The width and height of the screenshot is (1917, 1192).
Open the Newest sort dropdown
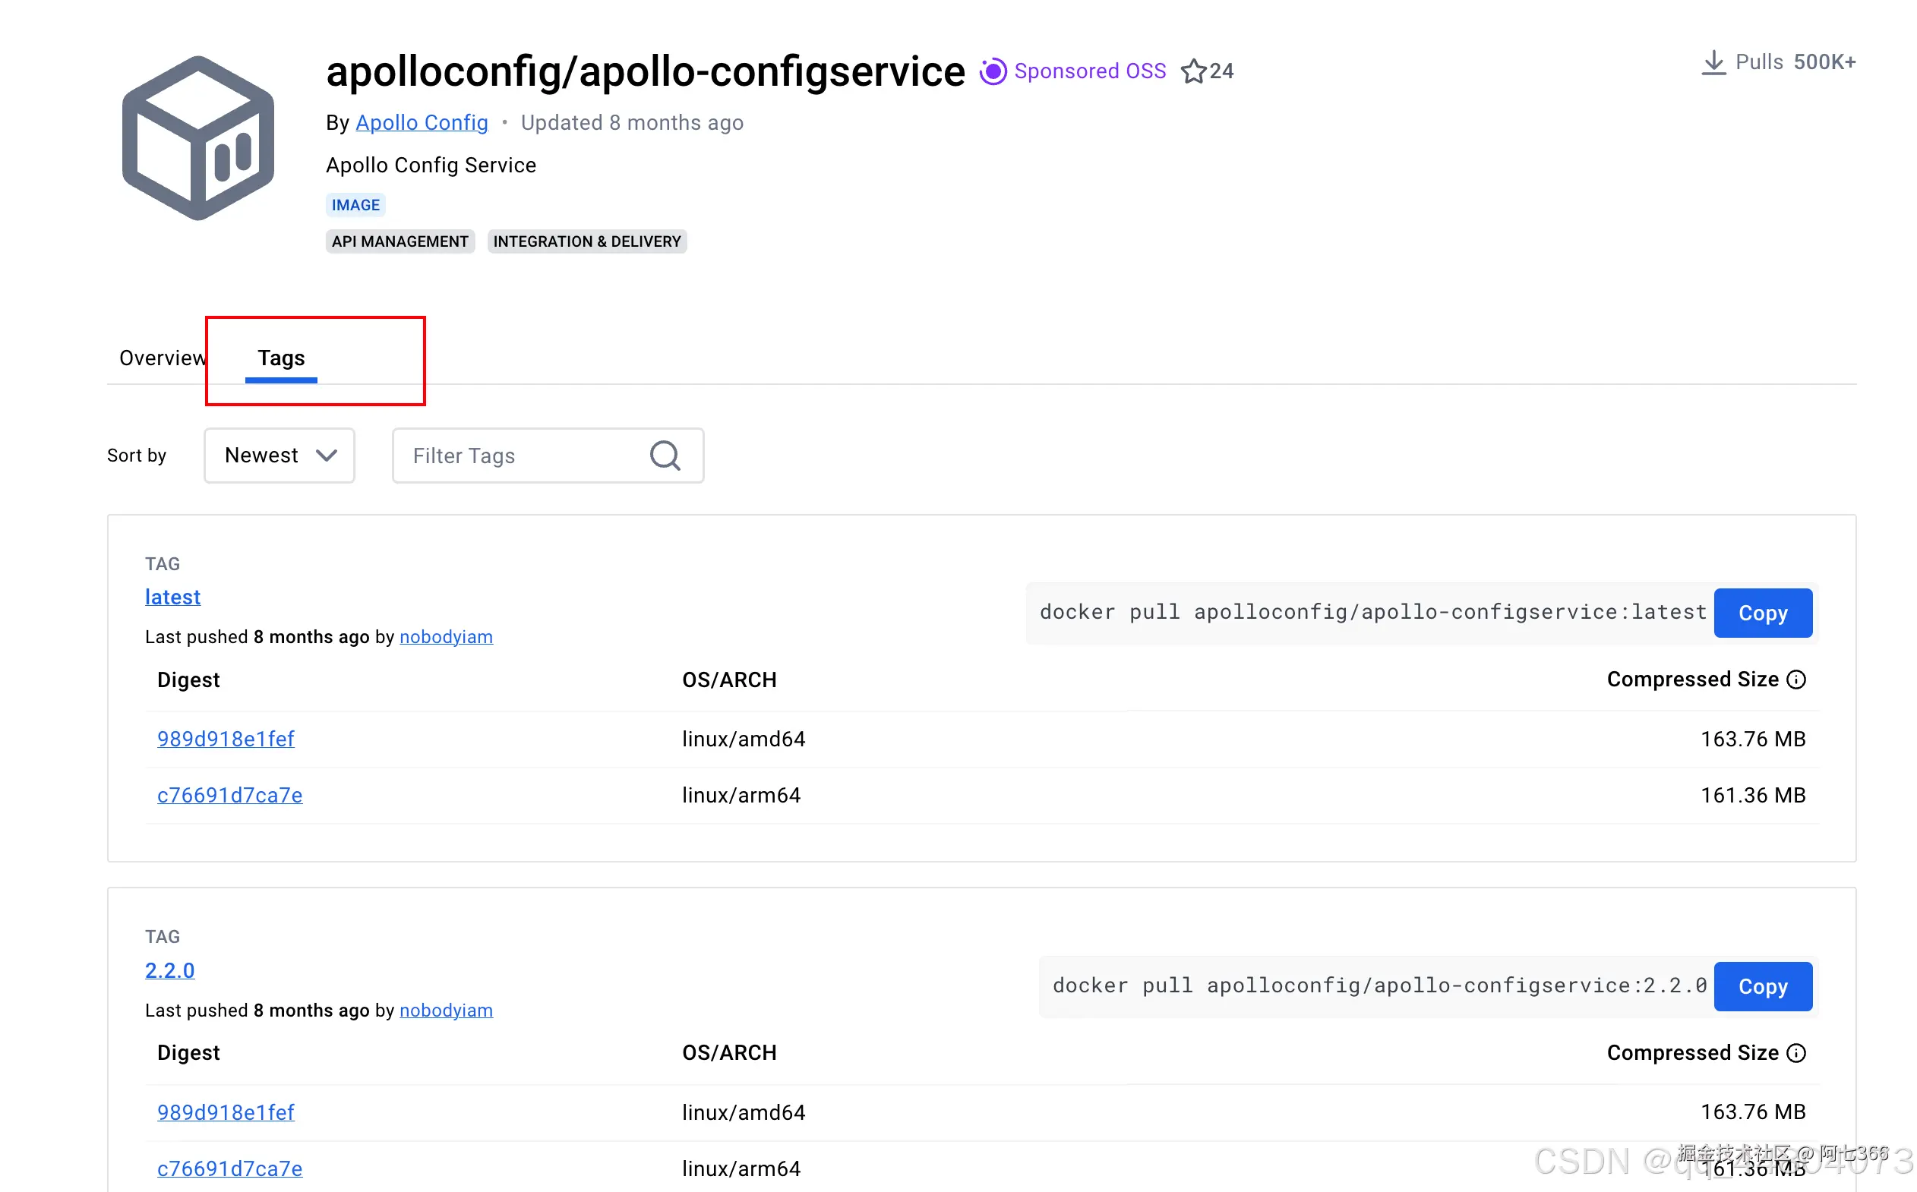pyautogui.click(x=279, y=456)
